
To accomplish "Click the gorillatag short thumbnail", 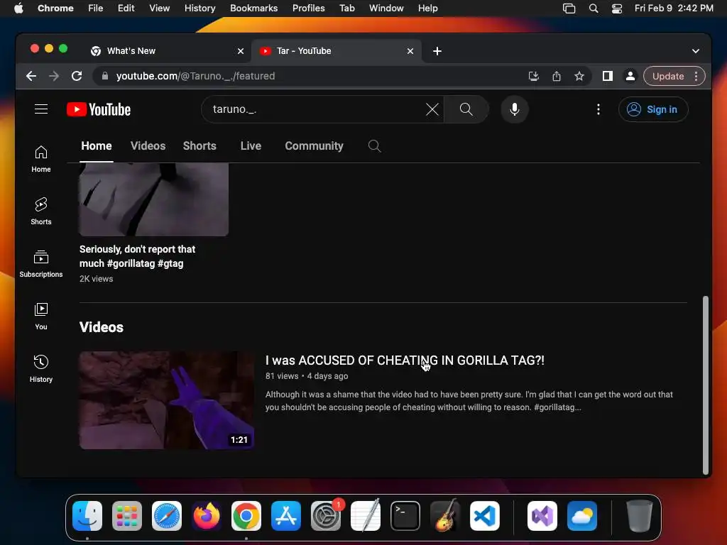I will 153,199.
